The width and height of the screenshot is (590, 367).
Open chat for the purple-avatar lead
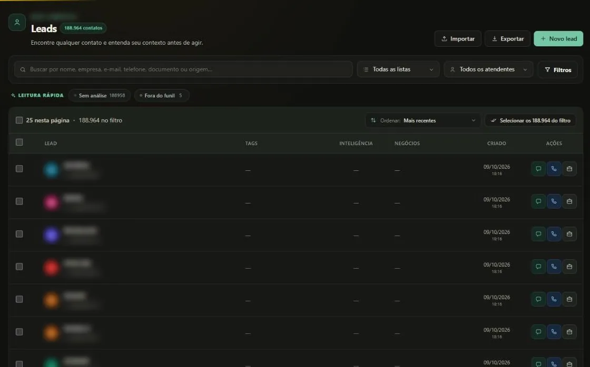pyautogui.click(x=538, y=234)
